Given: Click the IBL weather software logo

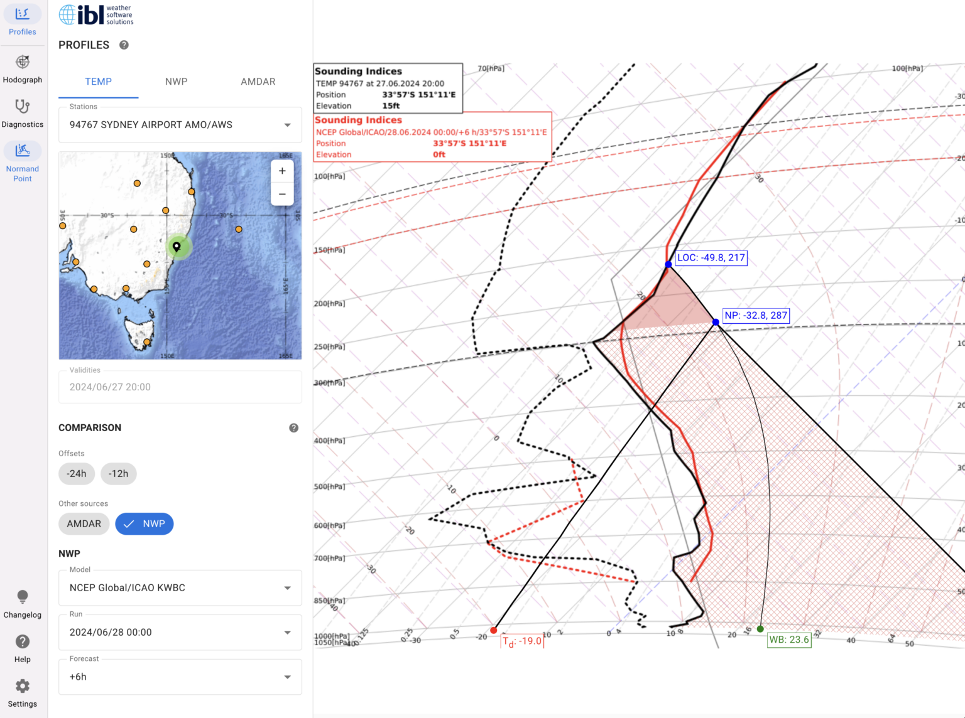Looking at the screenshot, I should click(95, 14).
